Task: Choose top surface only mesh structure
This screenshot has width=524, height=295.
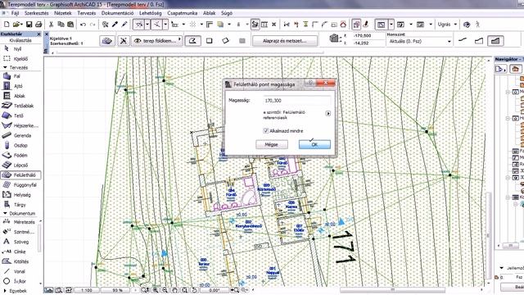Action: 463,40
